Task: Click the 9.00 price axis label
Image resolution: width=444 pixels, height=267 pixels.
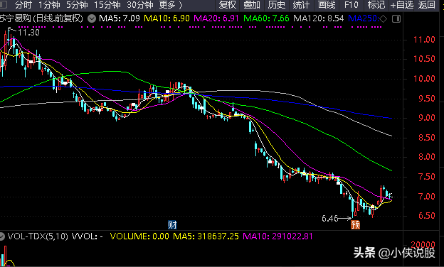Action: point(427,118)
